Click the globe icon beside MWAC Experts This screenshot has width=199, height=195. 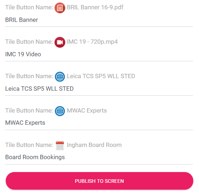click(60, 111)
